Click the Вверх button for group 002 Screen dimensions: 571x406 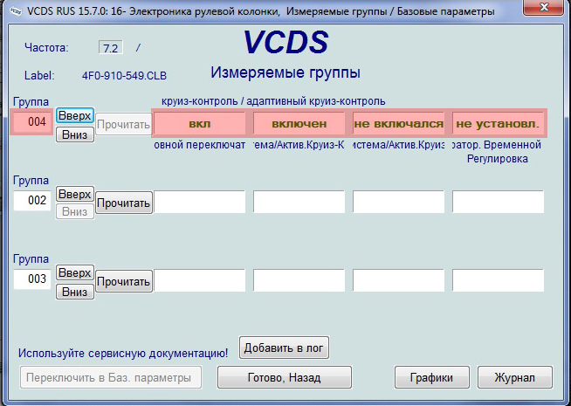(x=75, y=194)
